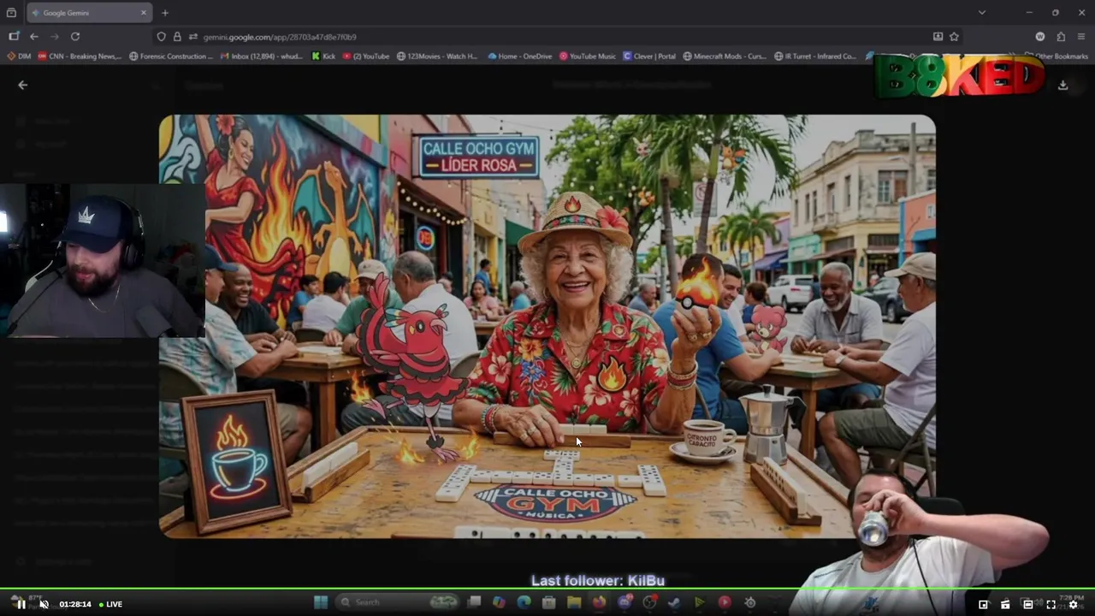Open Microsoft Copilot from taskbar
This screenshot has width=1095, height=616.
tap(499, 602)
